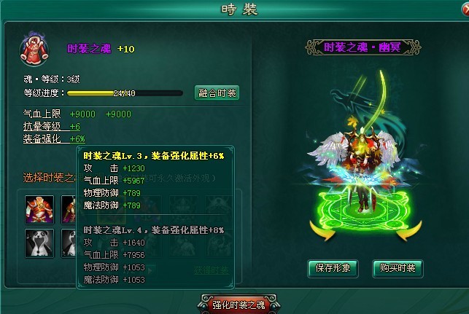Rotate character with left yellow arrow
The height and width of the screenshot is (314, 469).
[x=322, y=230]
